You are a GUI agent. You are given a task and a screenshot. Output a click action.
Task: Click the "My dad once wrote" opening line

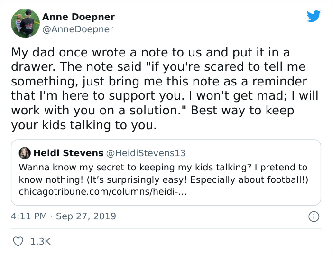[x=150, y=52]
